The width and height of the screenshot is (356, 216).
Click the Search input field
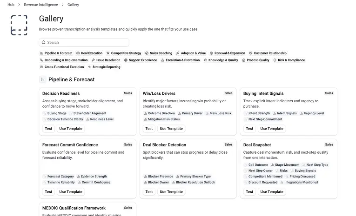click(x=84, y=42)
